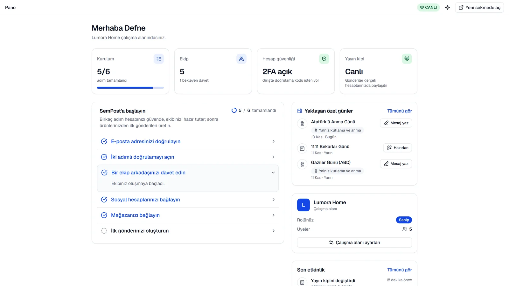Click Mesaj yaz for Atatürk'ü Anma Günü
The image size is (509, 286).
(x=396, y=123)
